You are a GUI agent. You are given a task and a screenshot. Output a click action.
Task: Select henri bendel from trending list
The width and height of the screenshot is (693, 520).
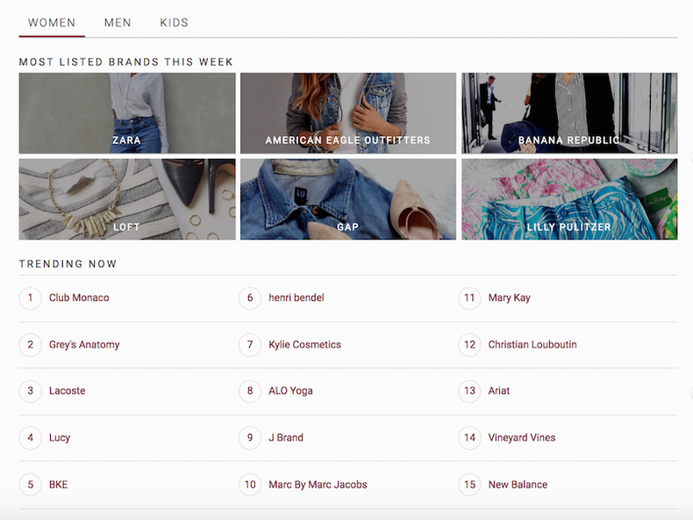pos(296,298)
